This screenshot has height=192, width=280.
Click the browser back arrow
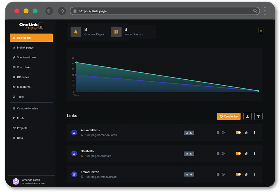[x=49, y=11]
